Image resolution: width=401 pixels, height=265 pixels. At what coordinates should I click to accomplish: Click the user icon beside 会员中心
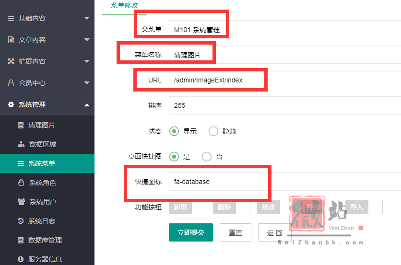point(11,83)
